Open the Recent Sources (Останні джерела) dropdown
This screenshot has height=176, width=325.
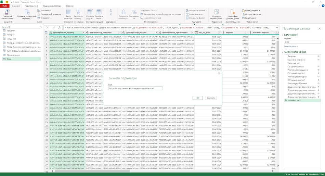click(x=252, y=14)
